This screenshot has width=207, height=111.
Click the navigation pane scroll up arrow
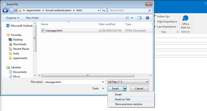[x=35, y=23]
